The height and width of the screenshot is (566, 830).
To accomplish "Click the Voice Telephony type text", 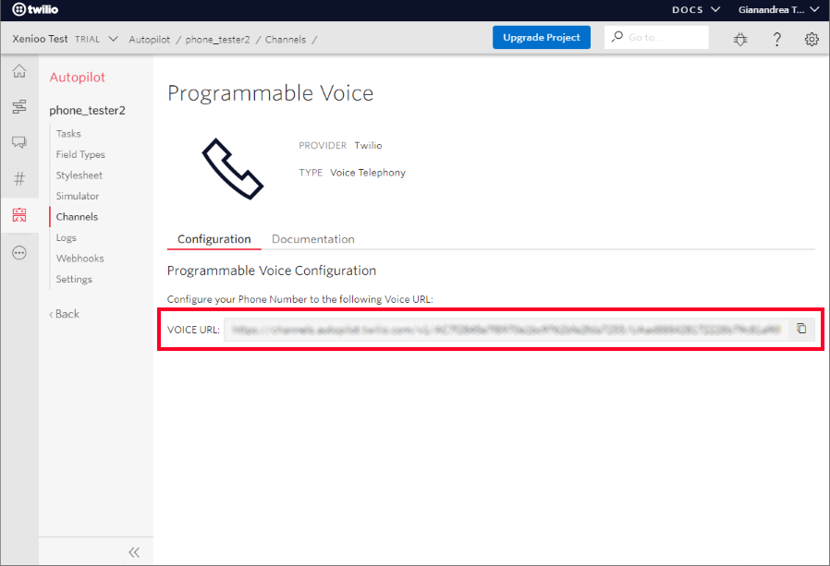I will (x=368, y=173).
